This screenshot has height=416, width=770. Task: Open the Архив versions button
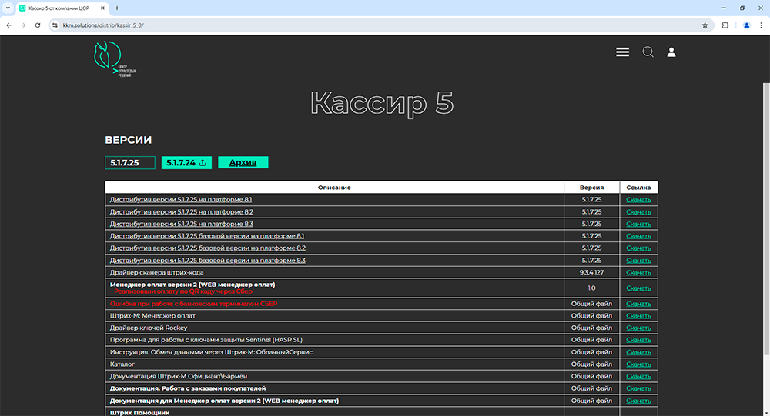[243, 163]
